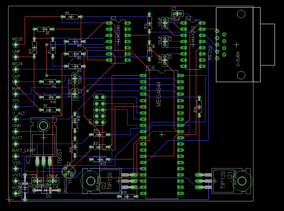Image resolution: width=284 pixels, height=211 pixels.
Task: Select the R5 resistor body
Action: tap(50, 110)
